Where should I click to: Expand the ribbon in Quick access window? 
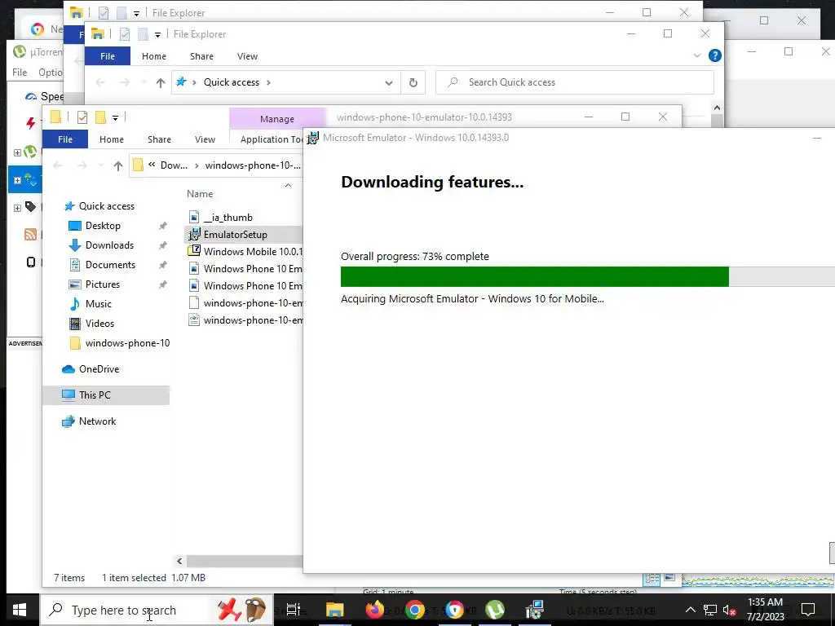(696, 55)
